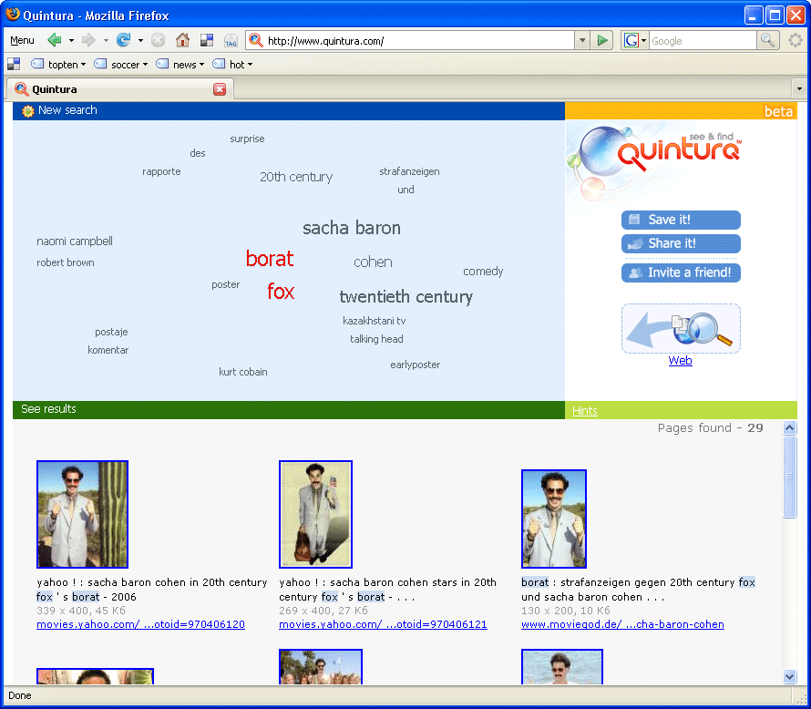
Task: Expand the address bar URL dropdown
Action: (x=582, y=40)
